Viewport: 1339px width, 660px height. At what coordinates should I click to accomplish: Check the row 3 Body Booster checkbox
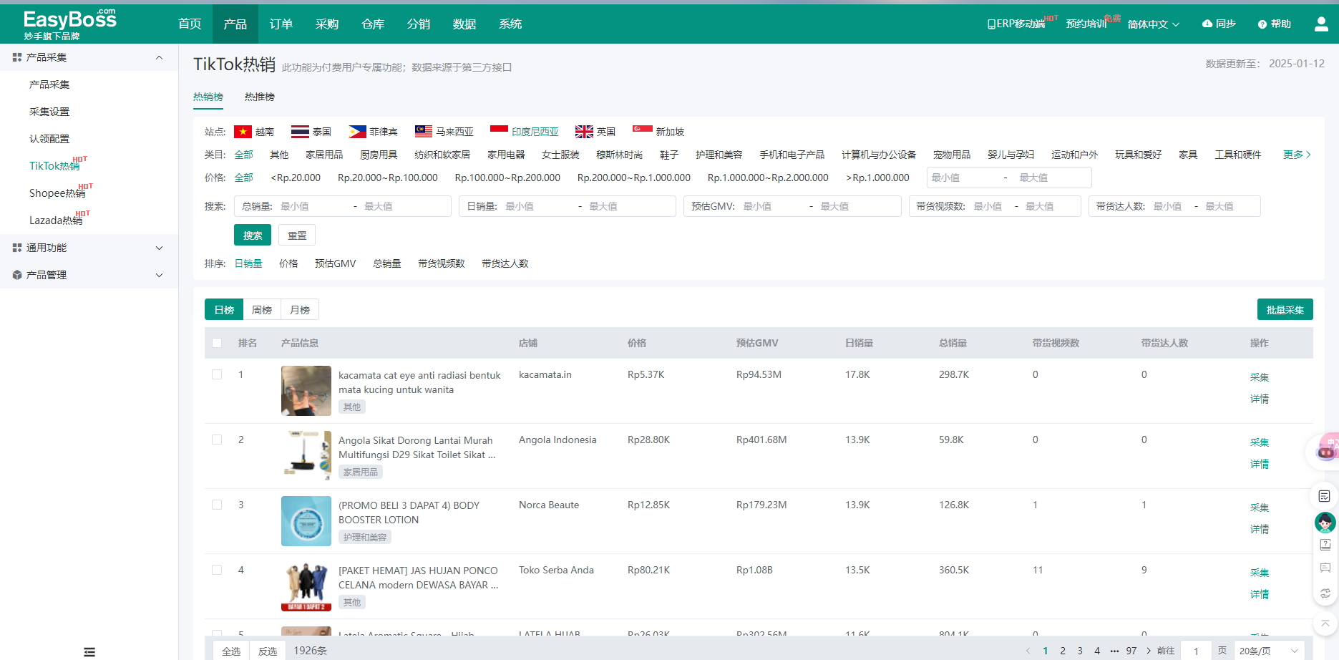[x=217, y=505]
